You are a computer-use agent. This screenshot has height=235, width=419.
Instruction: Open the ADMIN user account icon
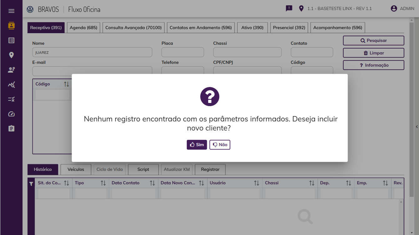394,8
